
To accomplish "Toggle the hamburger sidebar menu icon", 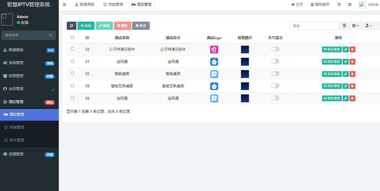I will pyautogui.click(x=65, y=4).
